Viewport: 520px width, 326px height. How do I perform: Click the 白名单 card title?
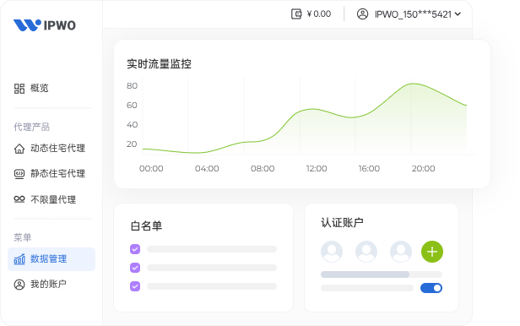(x=146, y=226)
